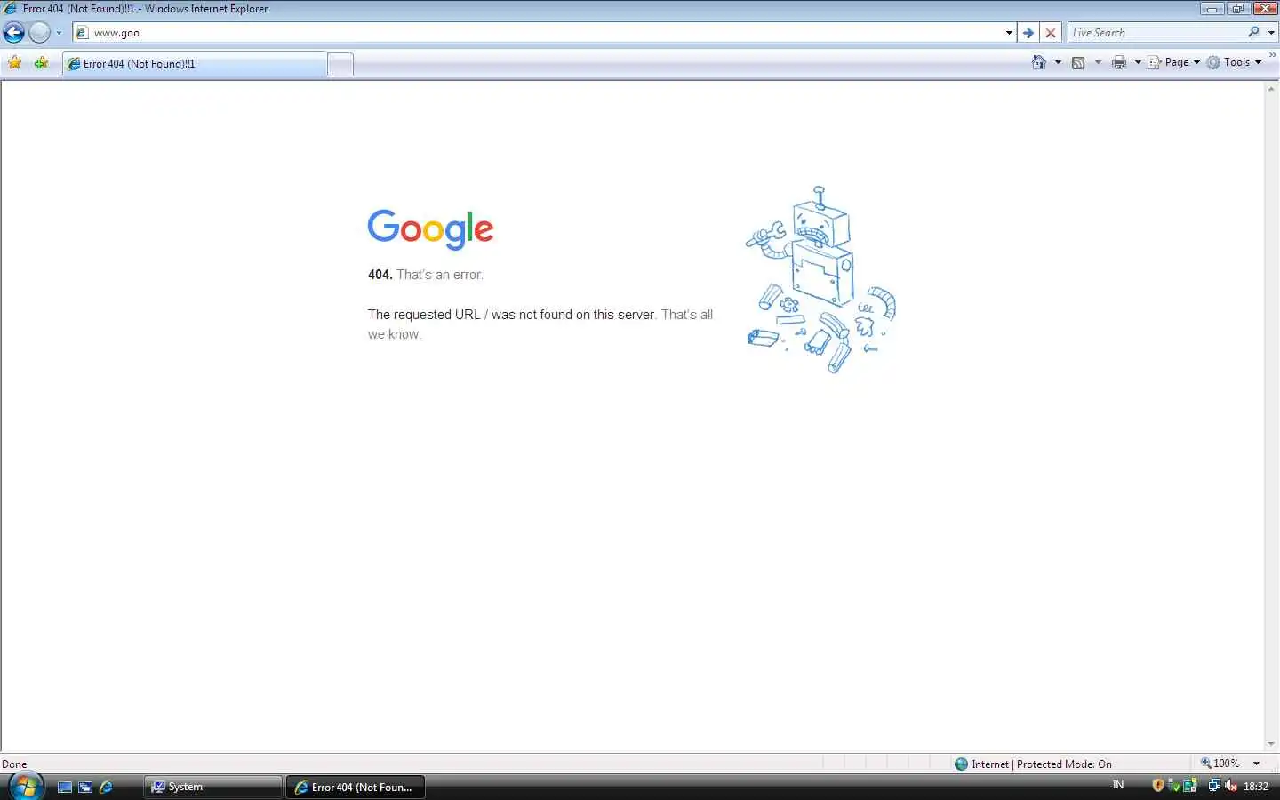Screen dimensions: 1280x800
Task: Click the Safely Remove Hardware tray icon
Action: point(1173,786)
